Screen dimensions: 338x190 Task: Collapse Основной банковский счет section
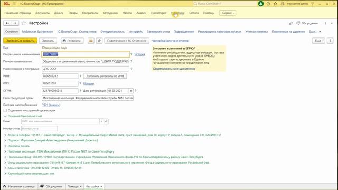5,116
